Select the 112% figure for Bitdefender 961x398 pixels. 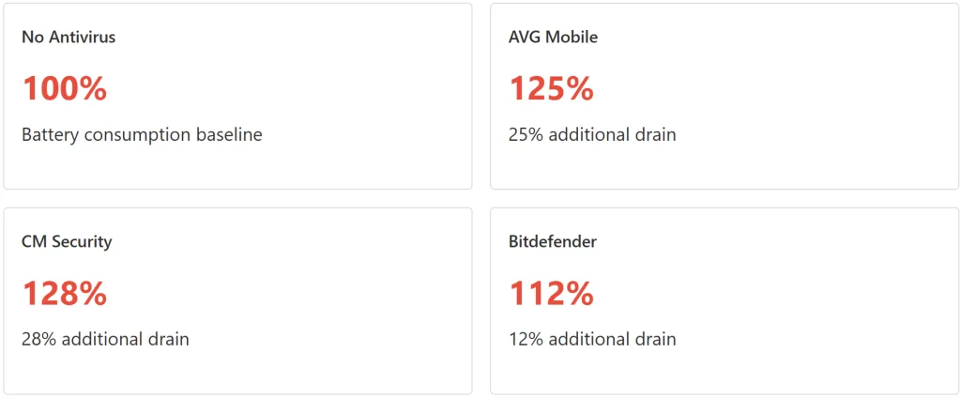coord(551,293)
